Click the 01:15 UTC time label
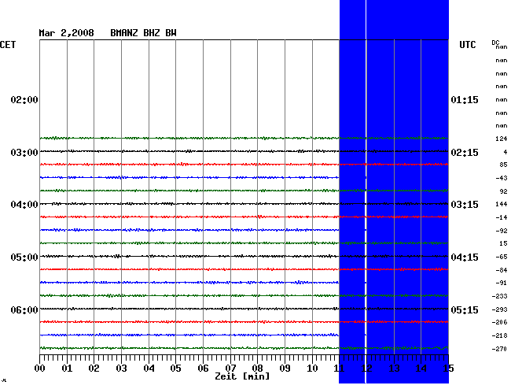The height and width of the screenshot is (389, 511). coord(465,99)
